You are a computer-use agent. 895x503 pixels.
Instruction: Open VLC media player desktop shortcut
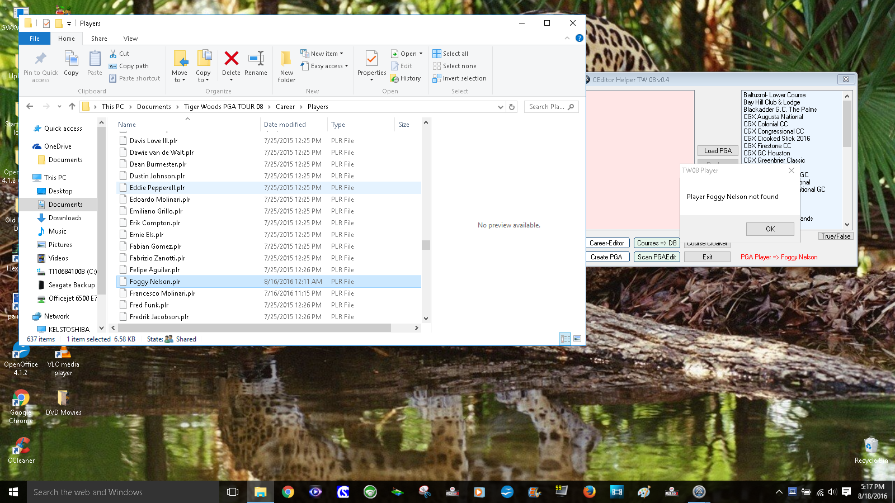pyautogui.click(x=63, y=360)
